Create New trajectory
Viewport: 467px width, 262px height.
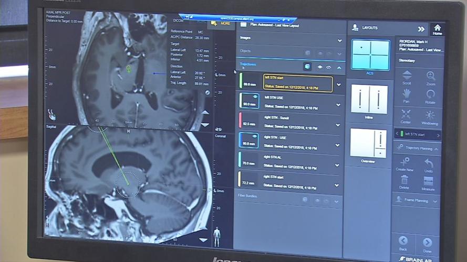click(404, 164)
